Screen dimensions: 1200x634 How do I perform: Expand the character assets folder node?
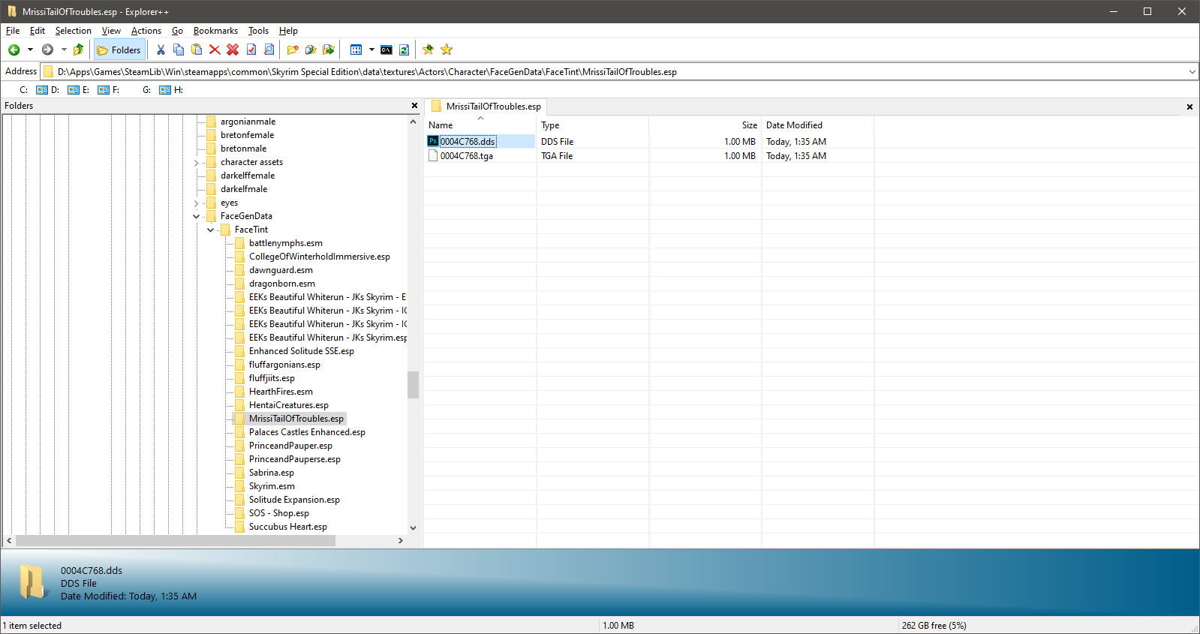[197, 163]
